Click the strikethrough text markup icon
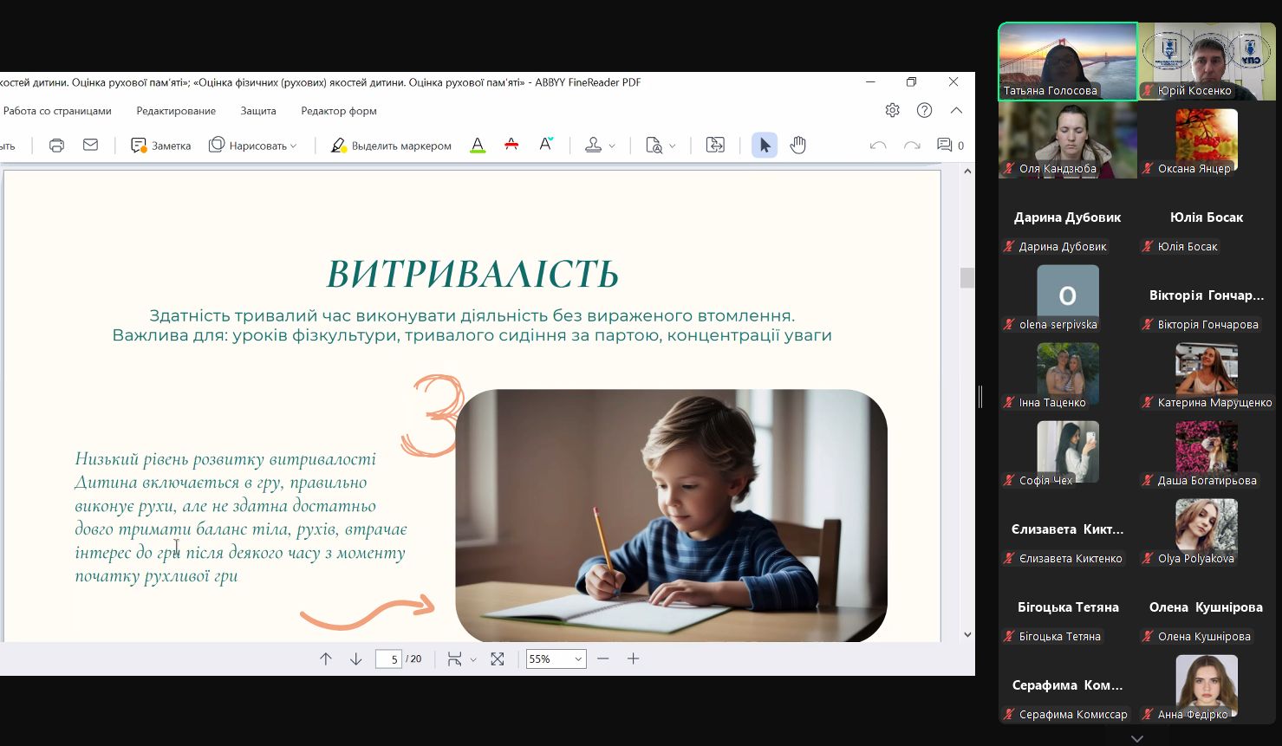1282x746 pixels. [x=511, y=146]
